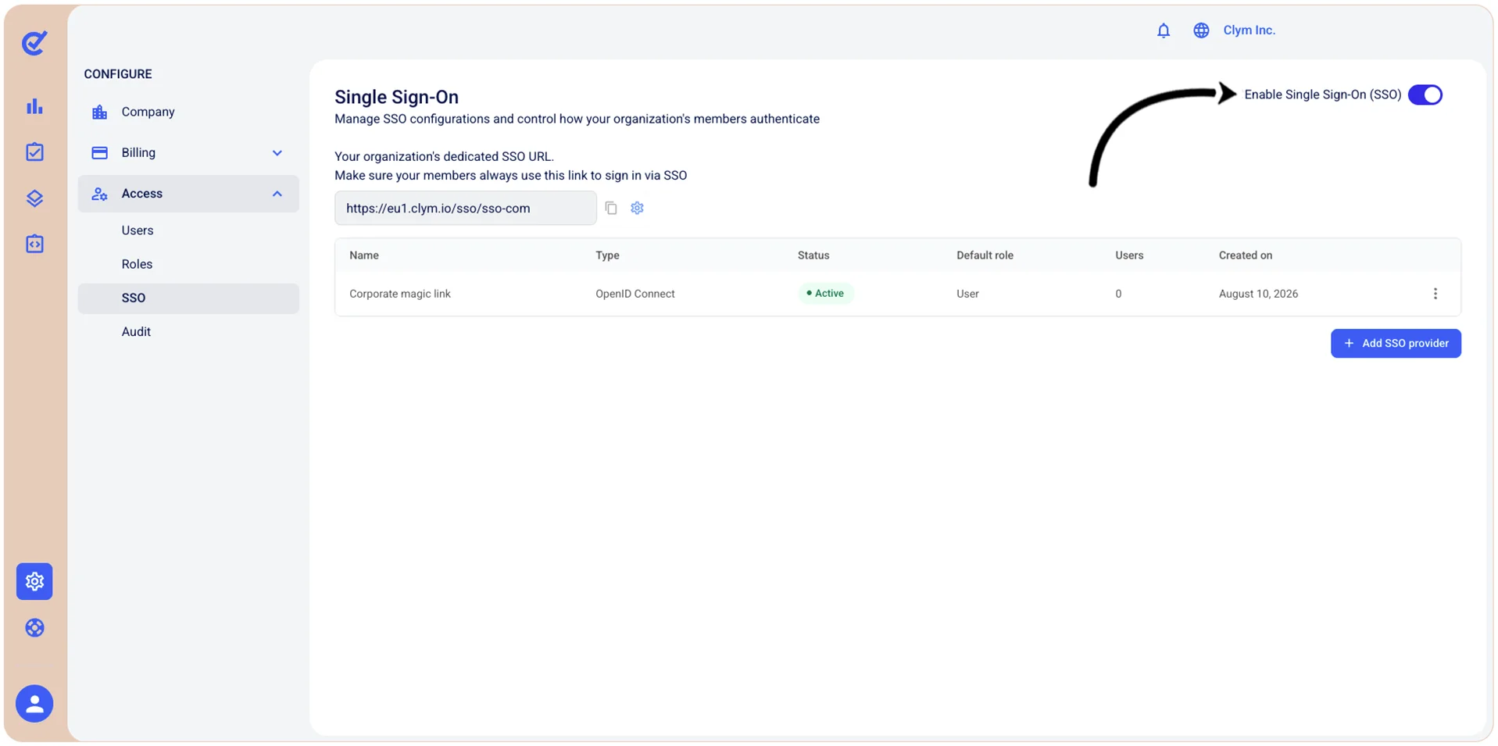Toggle Enable Single Sign-On switch
The width and height of the screenshot is (1498, 746).
coord(1425,95)
